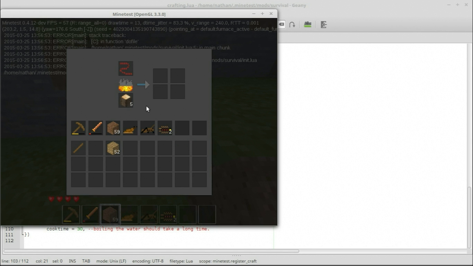Click the clear-field icon in Geany toolbar

point(282,24)
